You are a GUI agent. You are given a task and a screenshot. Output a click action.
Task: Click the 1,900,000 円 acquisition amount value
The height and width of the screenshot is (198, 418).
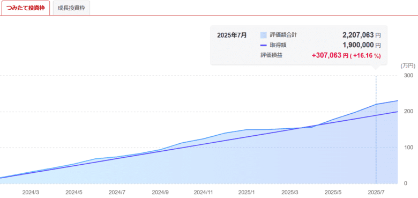(362, 45)
